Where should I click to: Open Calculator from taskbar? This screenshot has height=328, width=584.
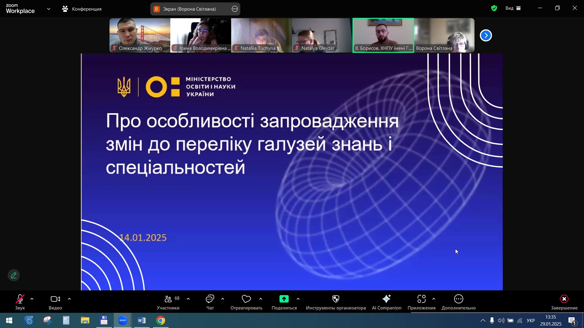[66, 321]
